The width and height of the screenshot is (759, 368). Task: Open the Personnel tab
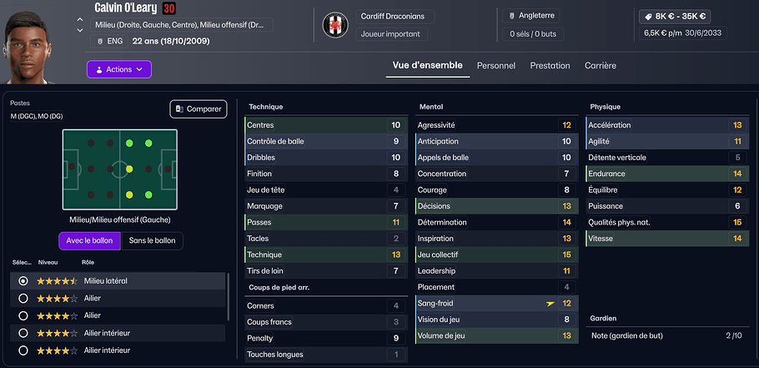pyautogui.click(x=496, y=65)
